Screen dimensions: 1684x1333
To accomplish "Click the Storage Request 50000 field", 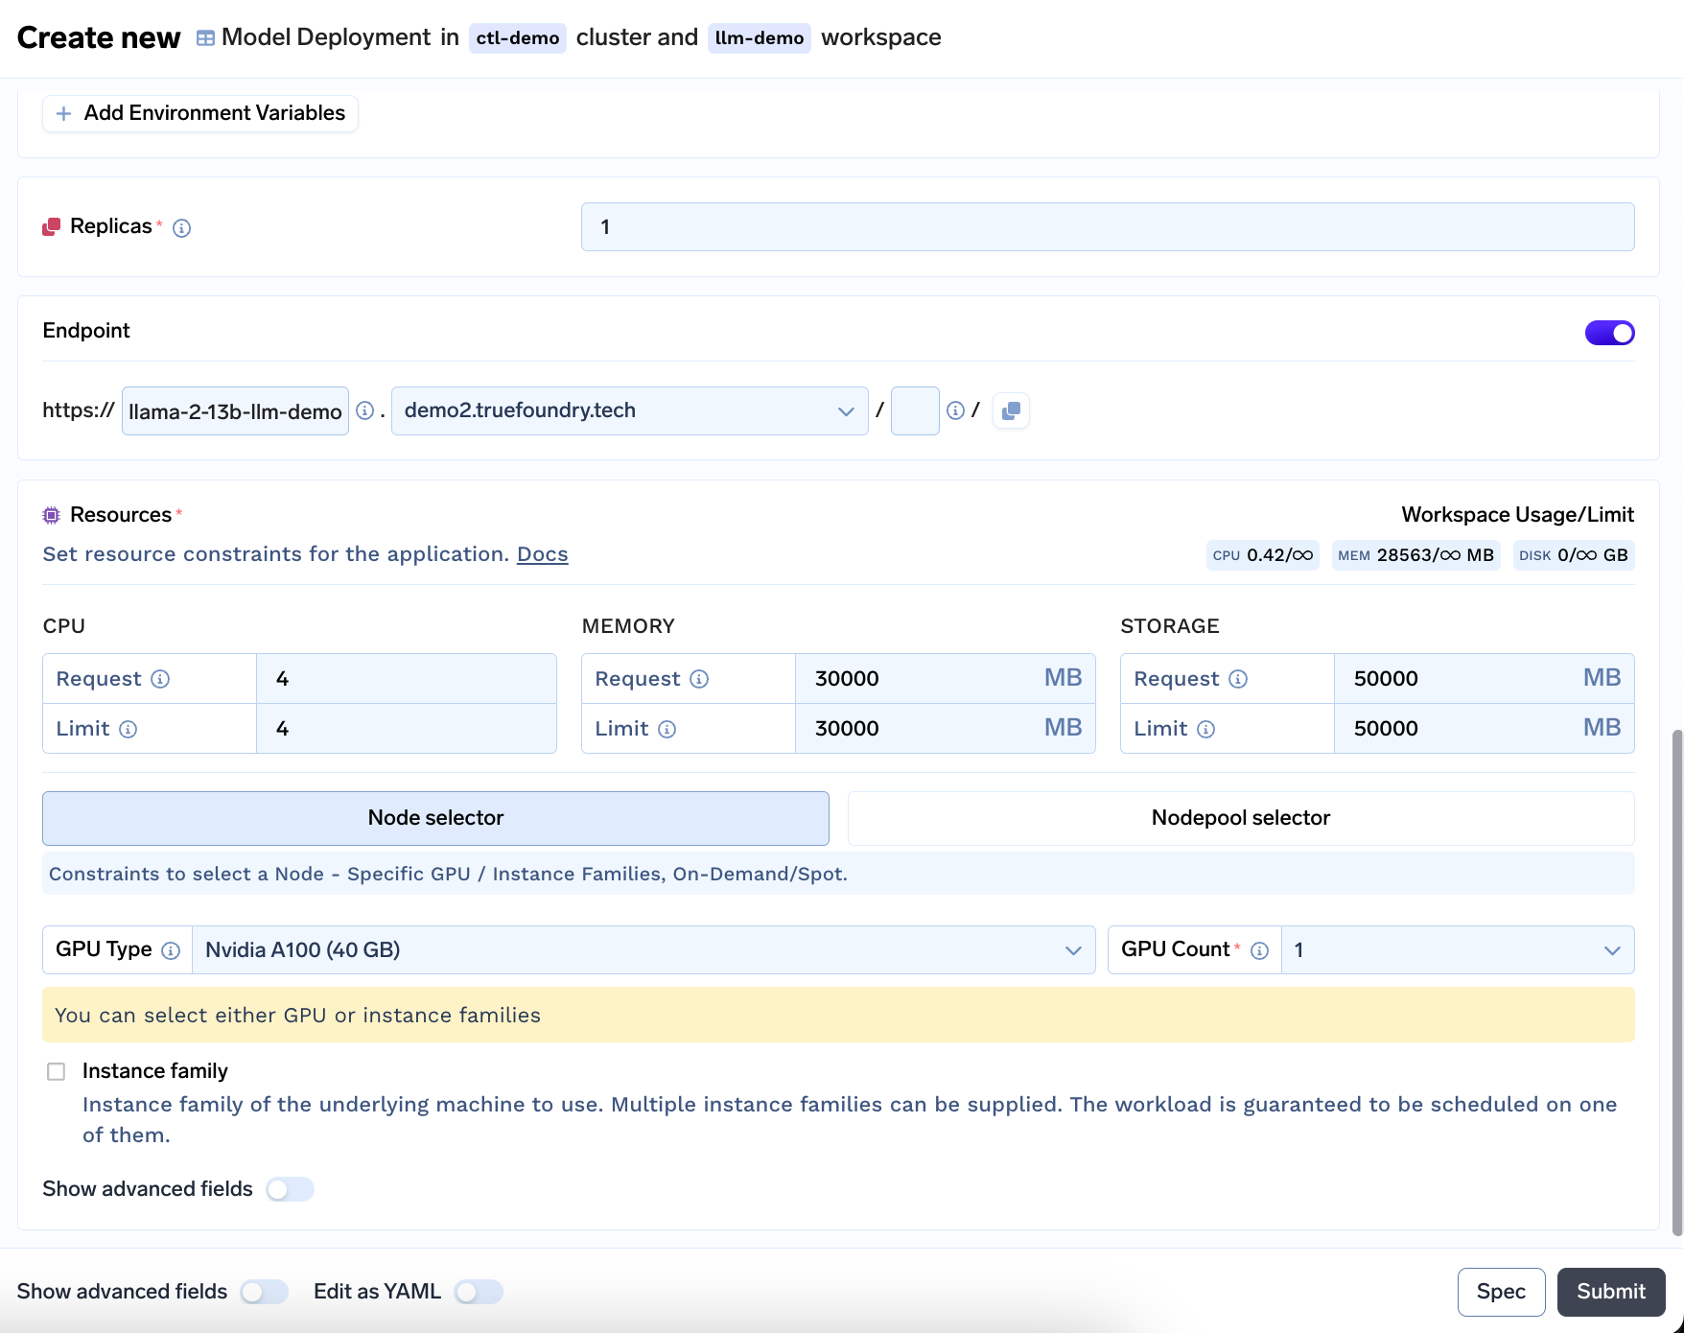I will click(1484, 679).
